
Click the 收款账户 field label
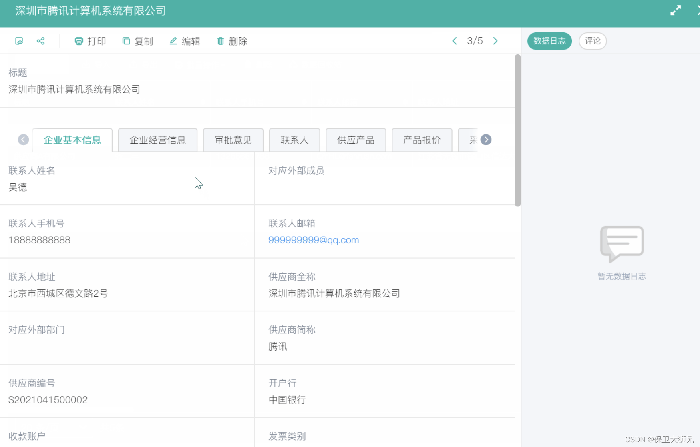(x=27, y=436)
